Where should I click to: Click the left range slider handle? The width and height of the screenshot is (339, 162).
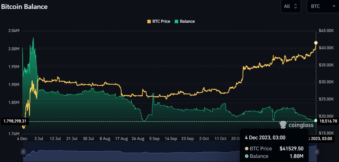(x=23, y=152)
